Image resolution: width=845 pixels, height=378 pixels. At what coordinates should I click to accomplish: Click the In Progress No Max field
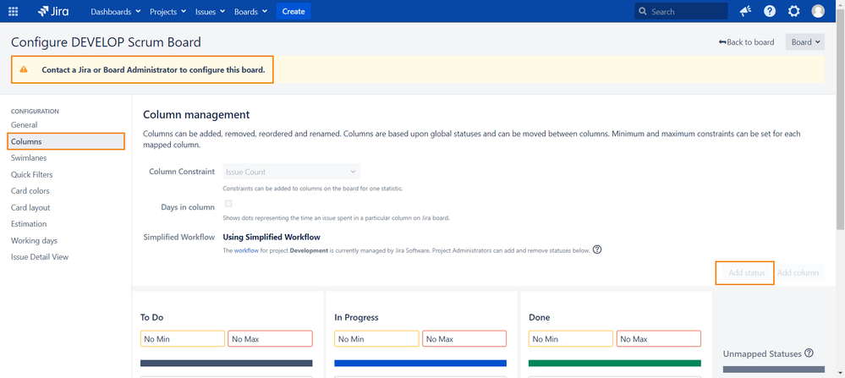464,339
